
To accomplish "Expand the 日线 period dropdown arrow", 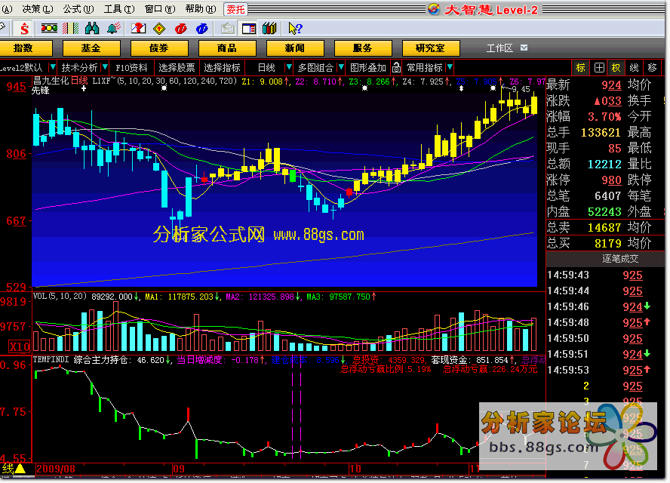I will [289, 67].
